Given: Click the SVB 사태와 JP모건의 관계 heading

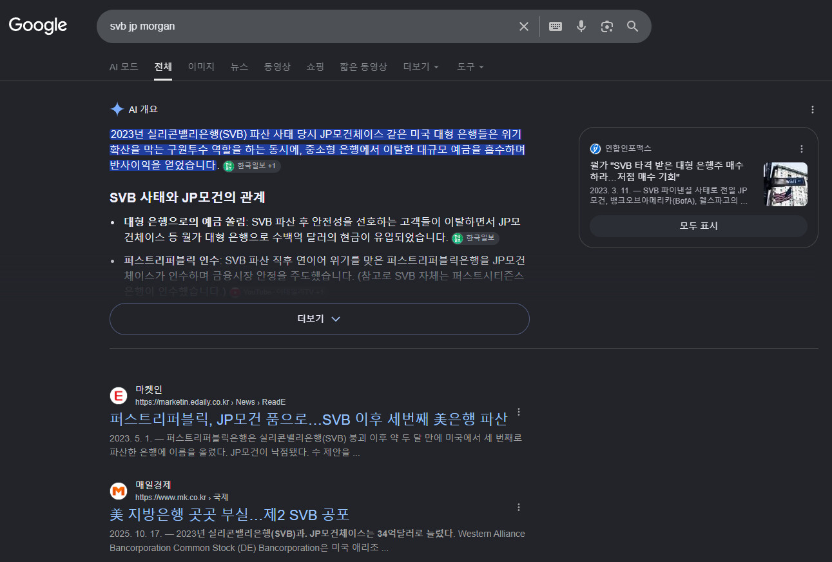Looking at the screenshot, I should tap(188, 197).
